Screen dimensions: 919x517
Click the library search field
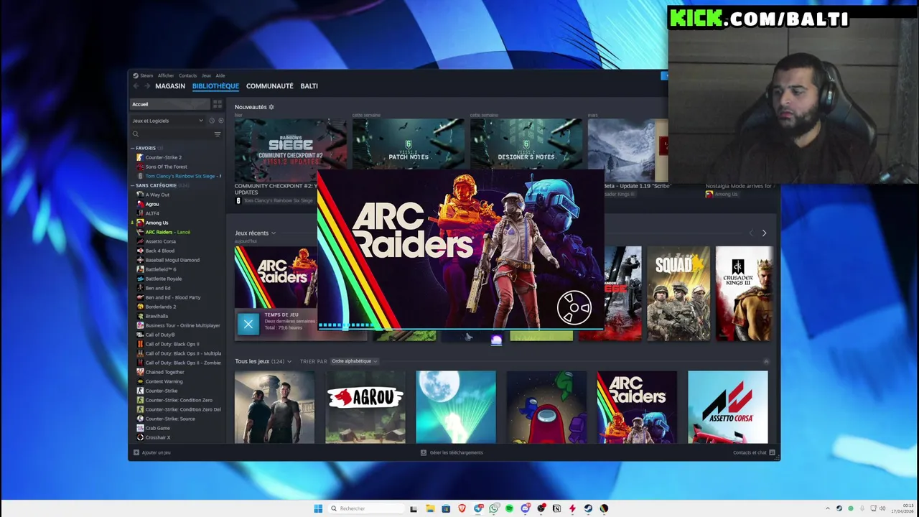click(171, 134)
